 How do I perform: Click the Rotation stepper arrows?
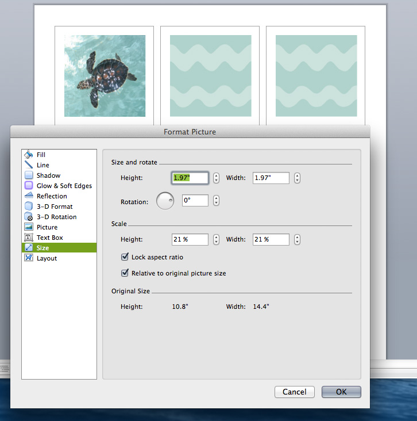pos(216,200)
